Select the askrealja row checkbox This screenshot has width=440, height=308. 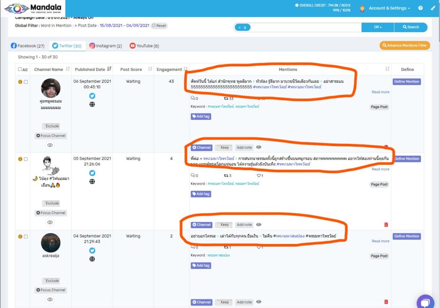tap(26, 236)
